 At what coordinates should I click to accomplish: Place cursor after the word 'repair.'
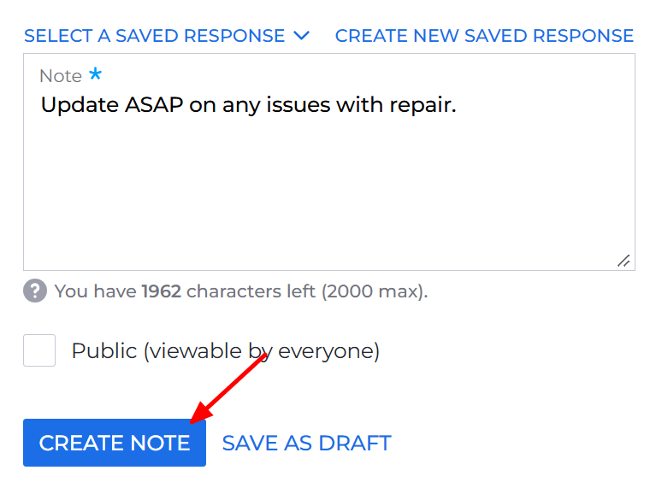coord(458,105)
